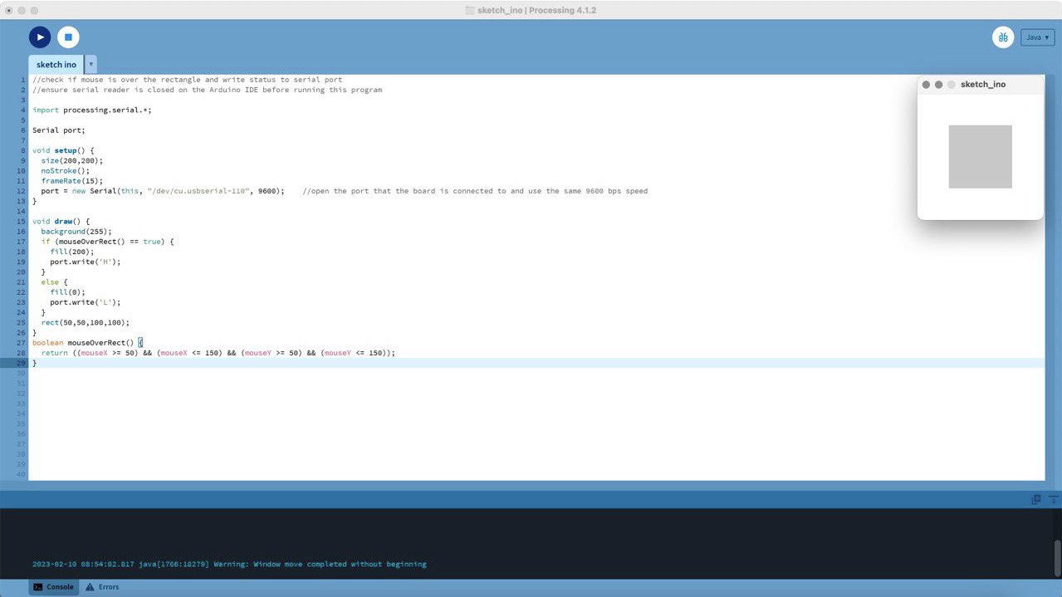Close the sketch_ino preview window
This screenshot has width=1062, height=597.
pyautogui.click(x=926, y=85)
